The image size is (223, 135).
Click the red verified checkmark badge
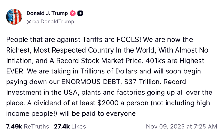point(73,13)
